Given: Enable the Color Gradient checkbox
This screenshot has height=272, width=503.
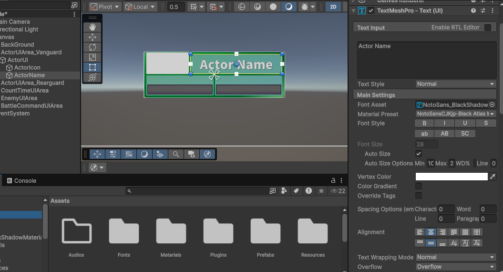Looking at the screenshot, I should click(x=419, y=186).
